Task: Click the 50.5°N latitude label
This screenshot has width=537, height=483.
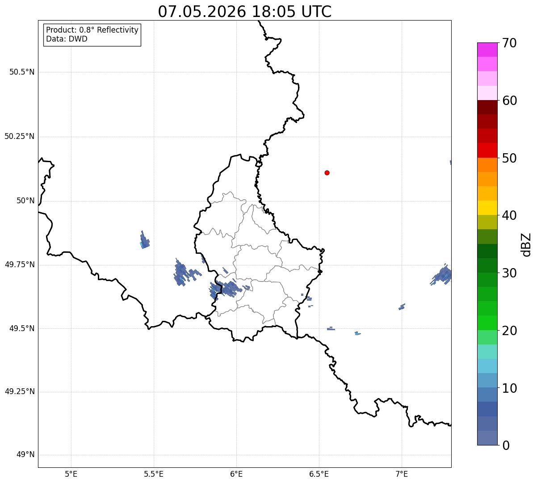Action: pos(22,72)
